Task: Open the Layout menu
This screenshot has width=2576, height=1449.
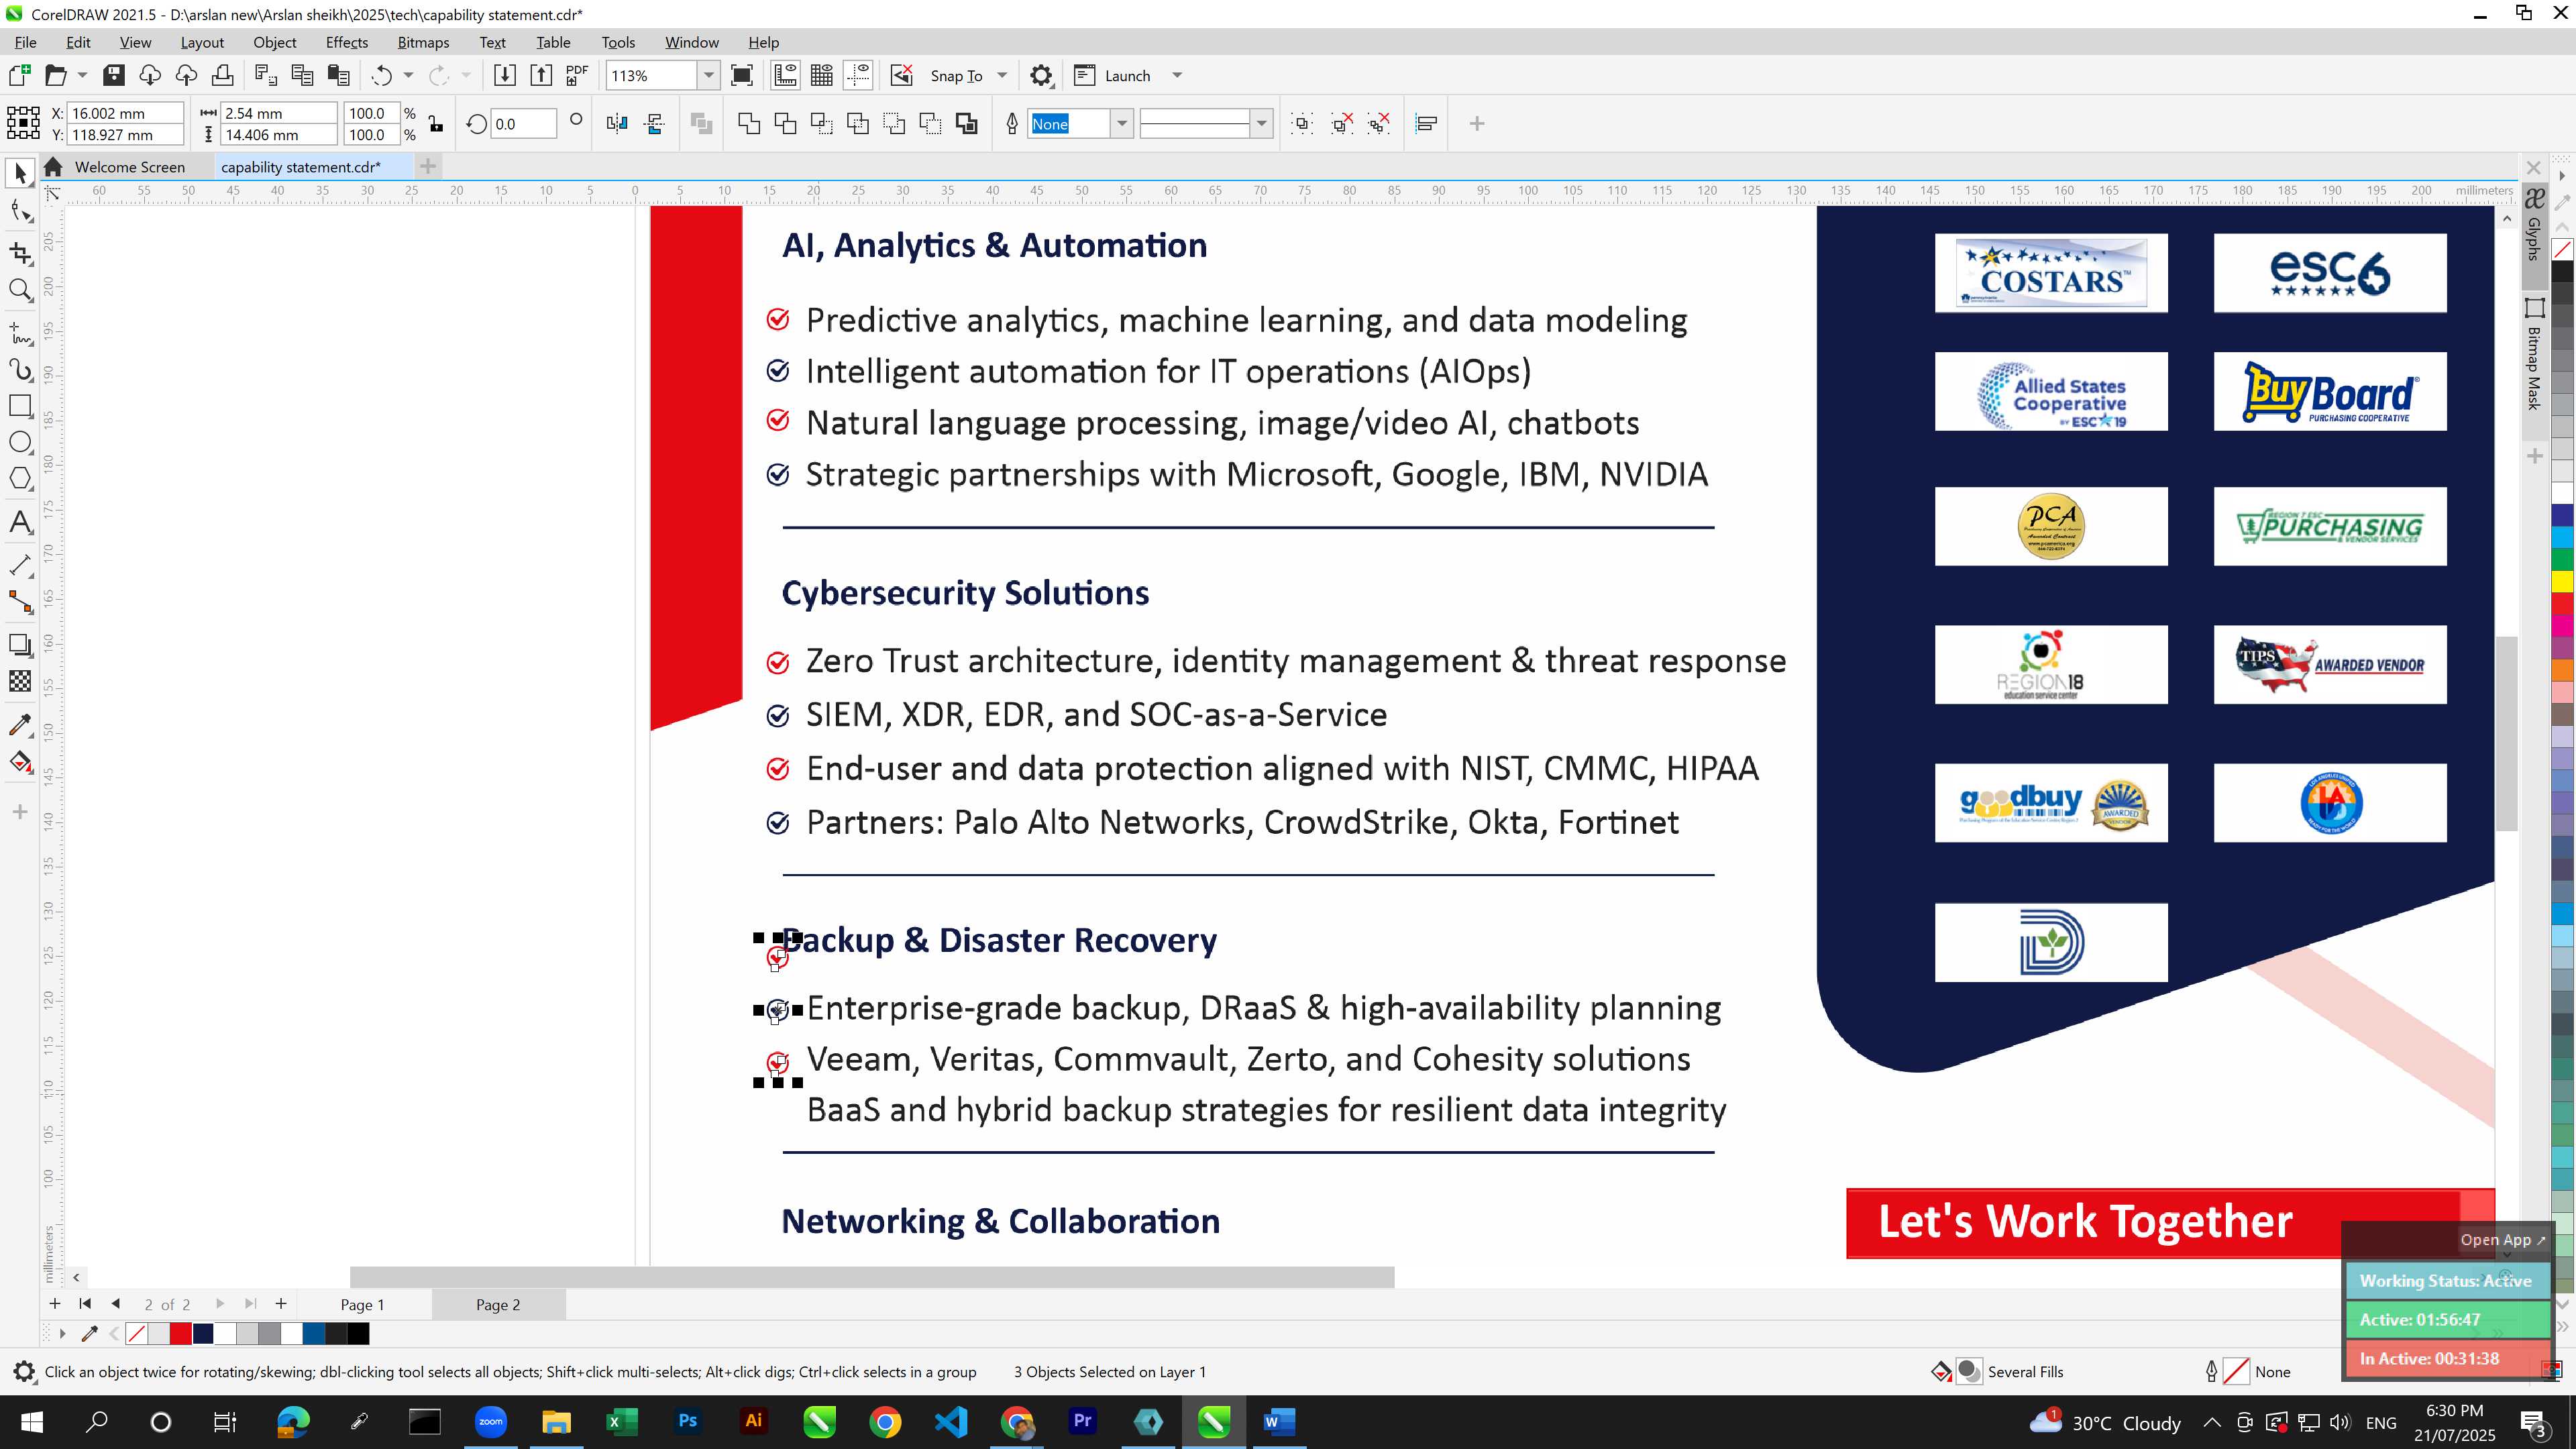Action: (x=201, y=42)
